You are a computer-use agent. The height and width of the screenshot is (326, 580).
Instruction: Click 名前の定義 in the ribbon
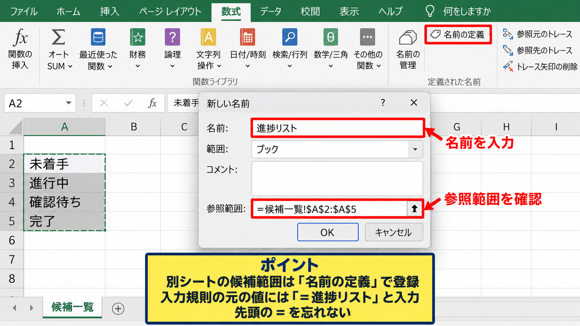[x=458, y=34]
